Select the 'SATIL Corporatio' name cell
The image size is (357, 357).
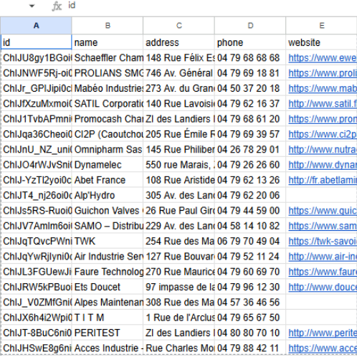(x=108, y=103)
